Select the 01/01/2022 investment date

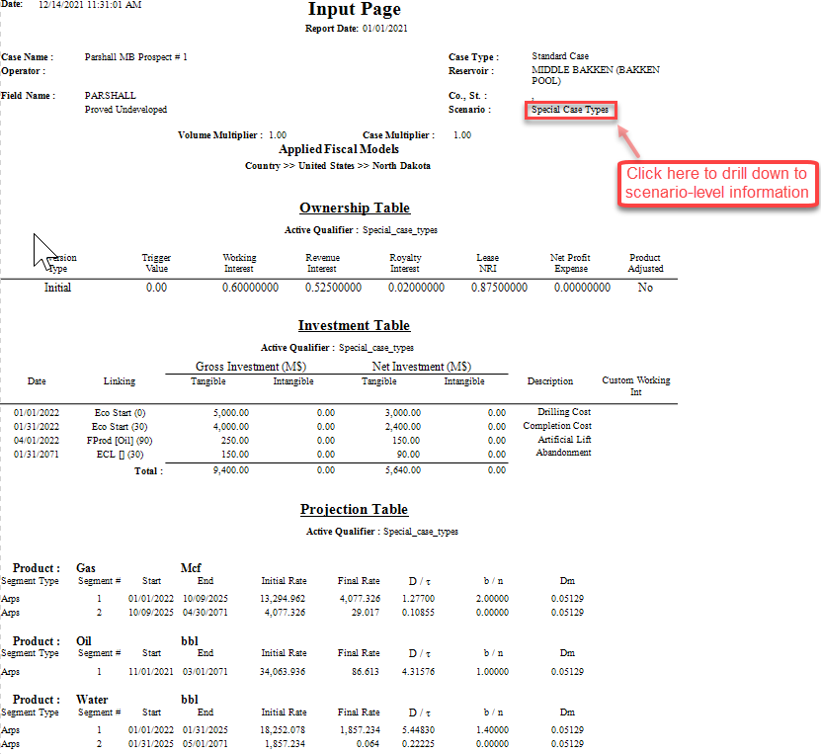click(38, 412)
